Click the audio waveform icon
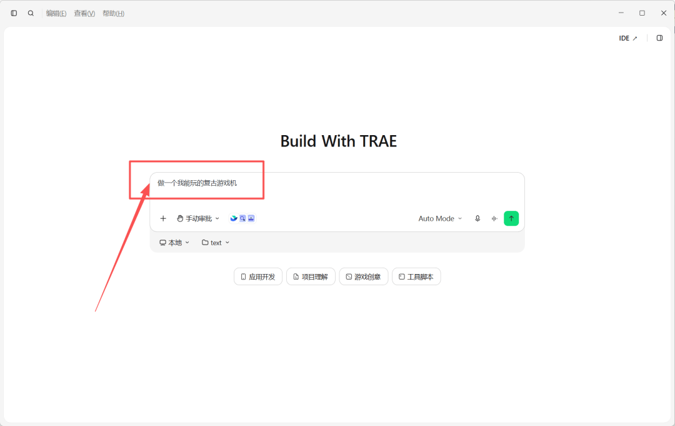Viewport: 675px width, 426px height. point(494,218)
